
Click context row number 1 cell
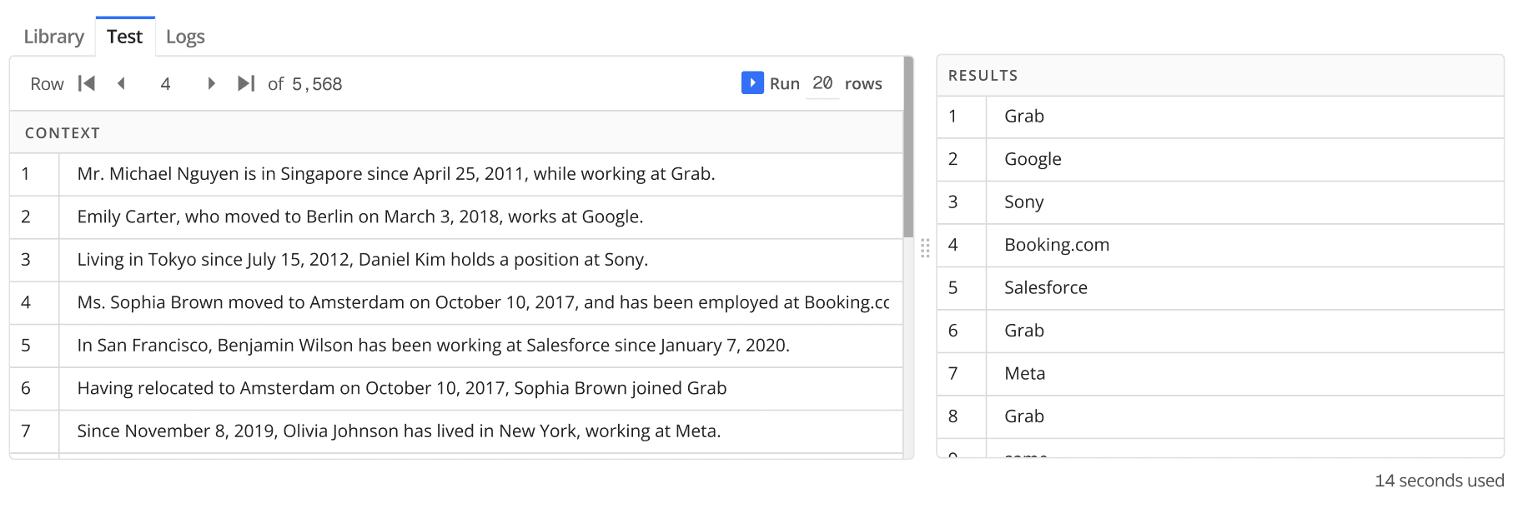[x=34, y=174]
